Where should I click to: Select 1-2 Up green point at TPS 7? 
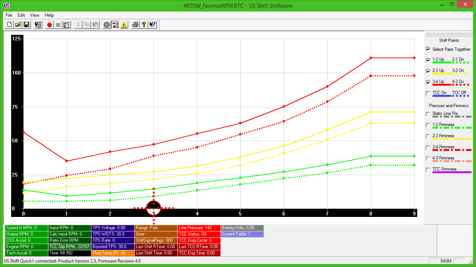coord(327,165)
